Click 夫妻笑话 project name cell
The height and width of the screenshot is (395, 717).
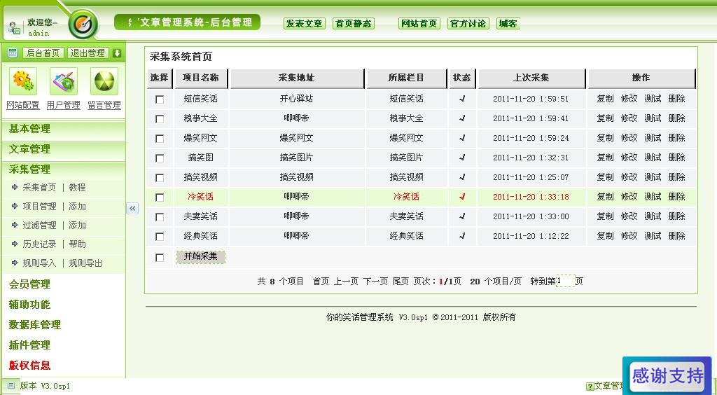pos(201,216)
